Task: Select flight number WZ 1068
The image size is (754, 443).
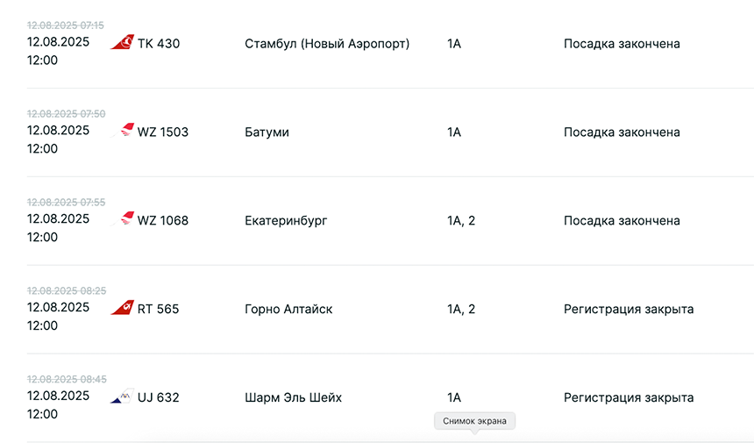Action: pyautogui.click(x=162, y=221)
